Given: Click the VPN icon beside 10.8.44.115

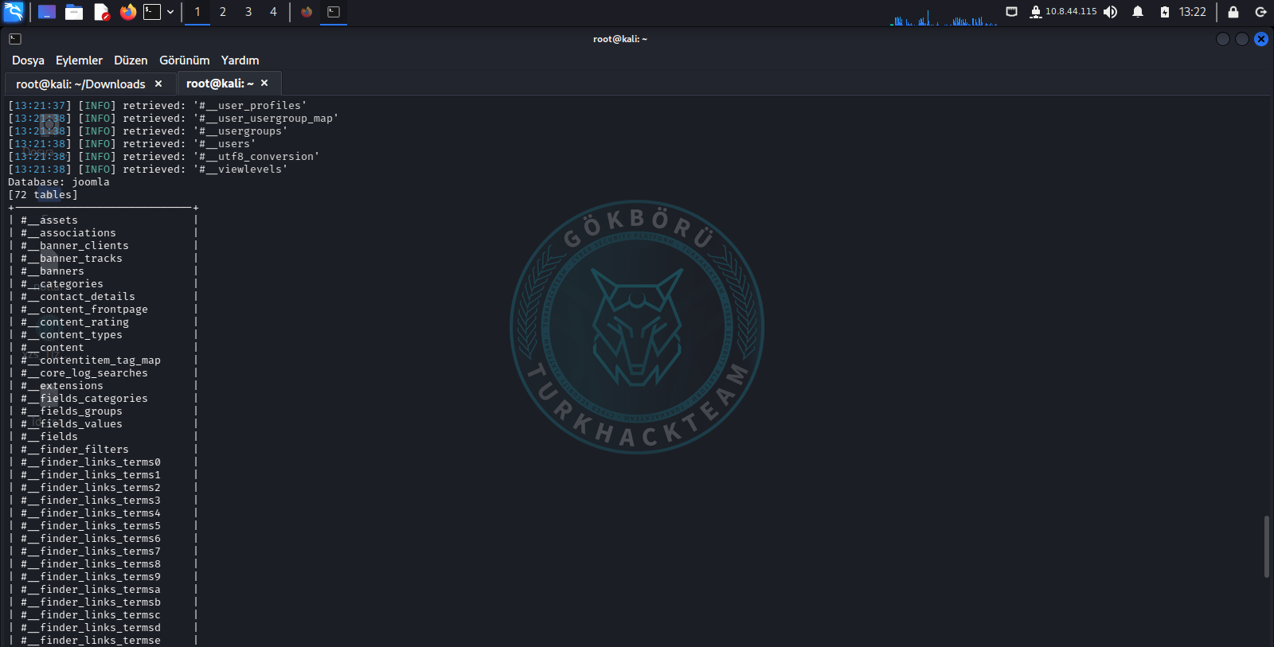Looking at the screenshot, I should click(x=1036, y=12).
